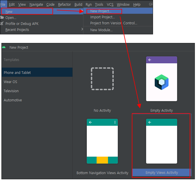Screen dimensions: 196x181
Task: Expand the New submenu entry
Action: click(x=42, y=11)
